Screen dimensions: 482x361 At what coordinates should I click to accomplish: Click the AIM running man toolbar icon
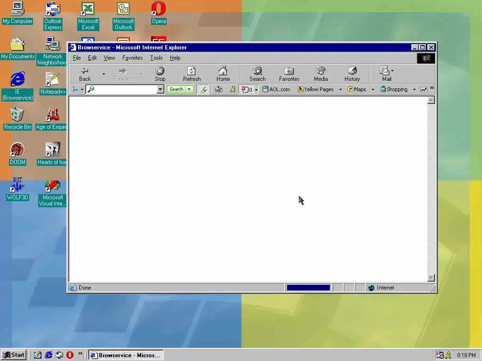(233, 89)
